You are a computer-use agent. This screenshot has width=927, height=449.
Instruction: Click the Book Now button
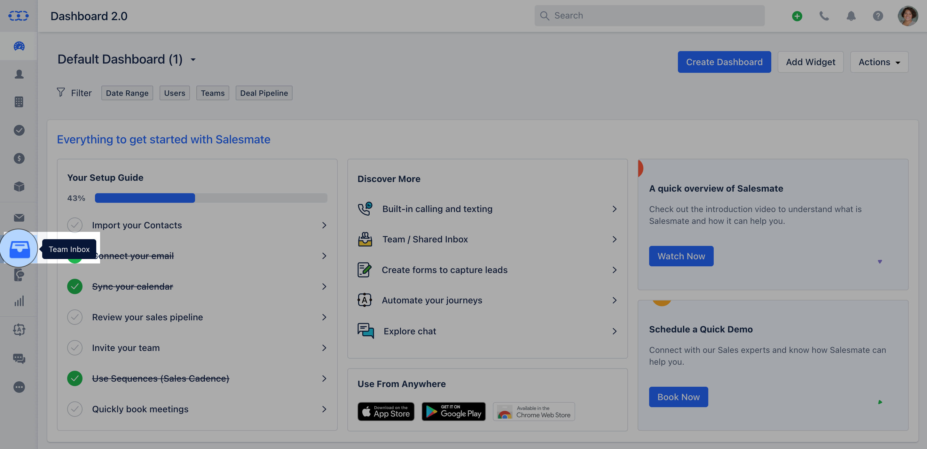point(678,397)
